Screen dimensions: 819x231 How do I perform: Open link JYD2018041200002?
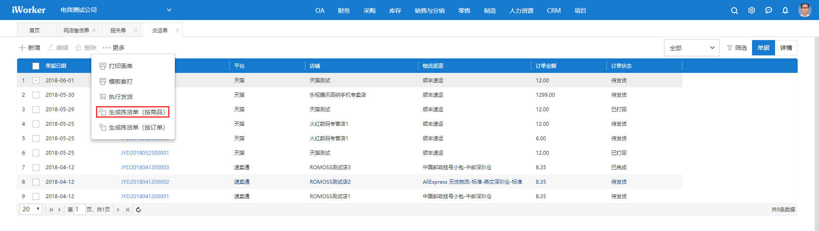145,182
